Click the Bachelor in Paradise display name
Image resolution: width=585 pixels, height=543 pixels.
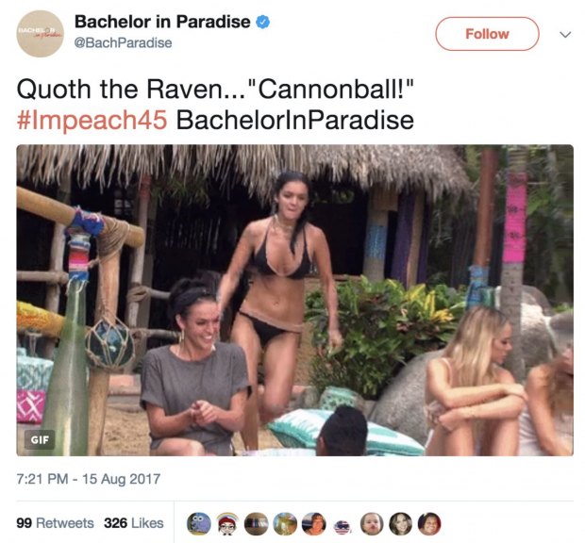(x=162, y=22)
